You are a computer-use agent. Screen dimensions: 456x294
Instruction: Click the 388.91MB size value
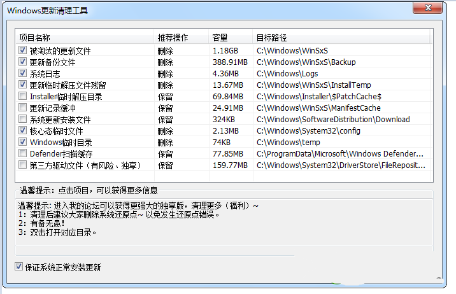tap(230, 62)
